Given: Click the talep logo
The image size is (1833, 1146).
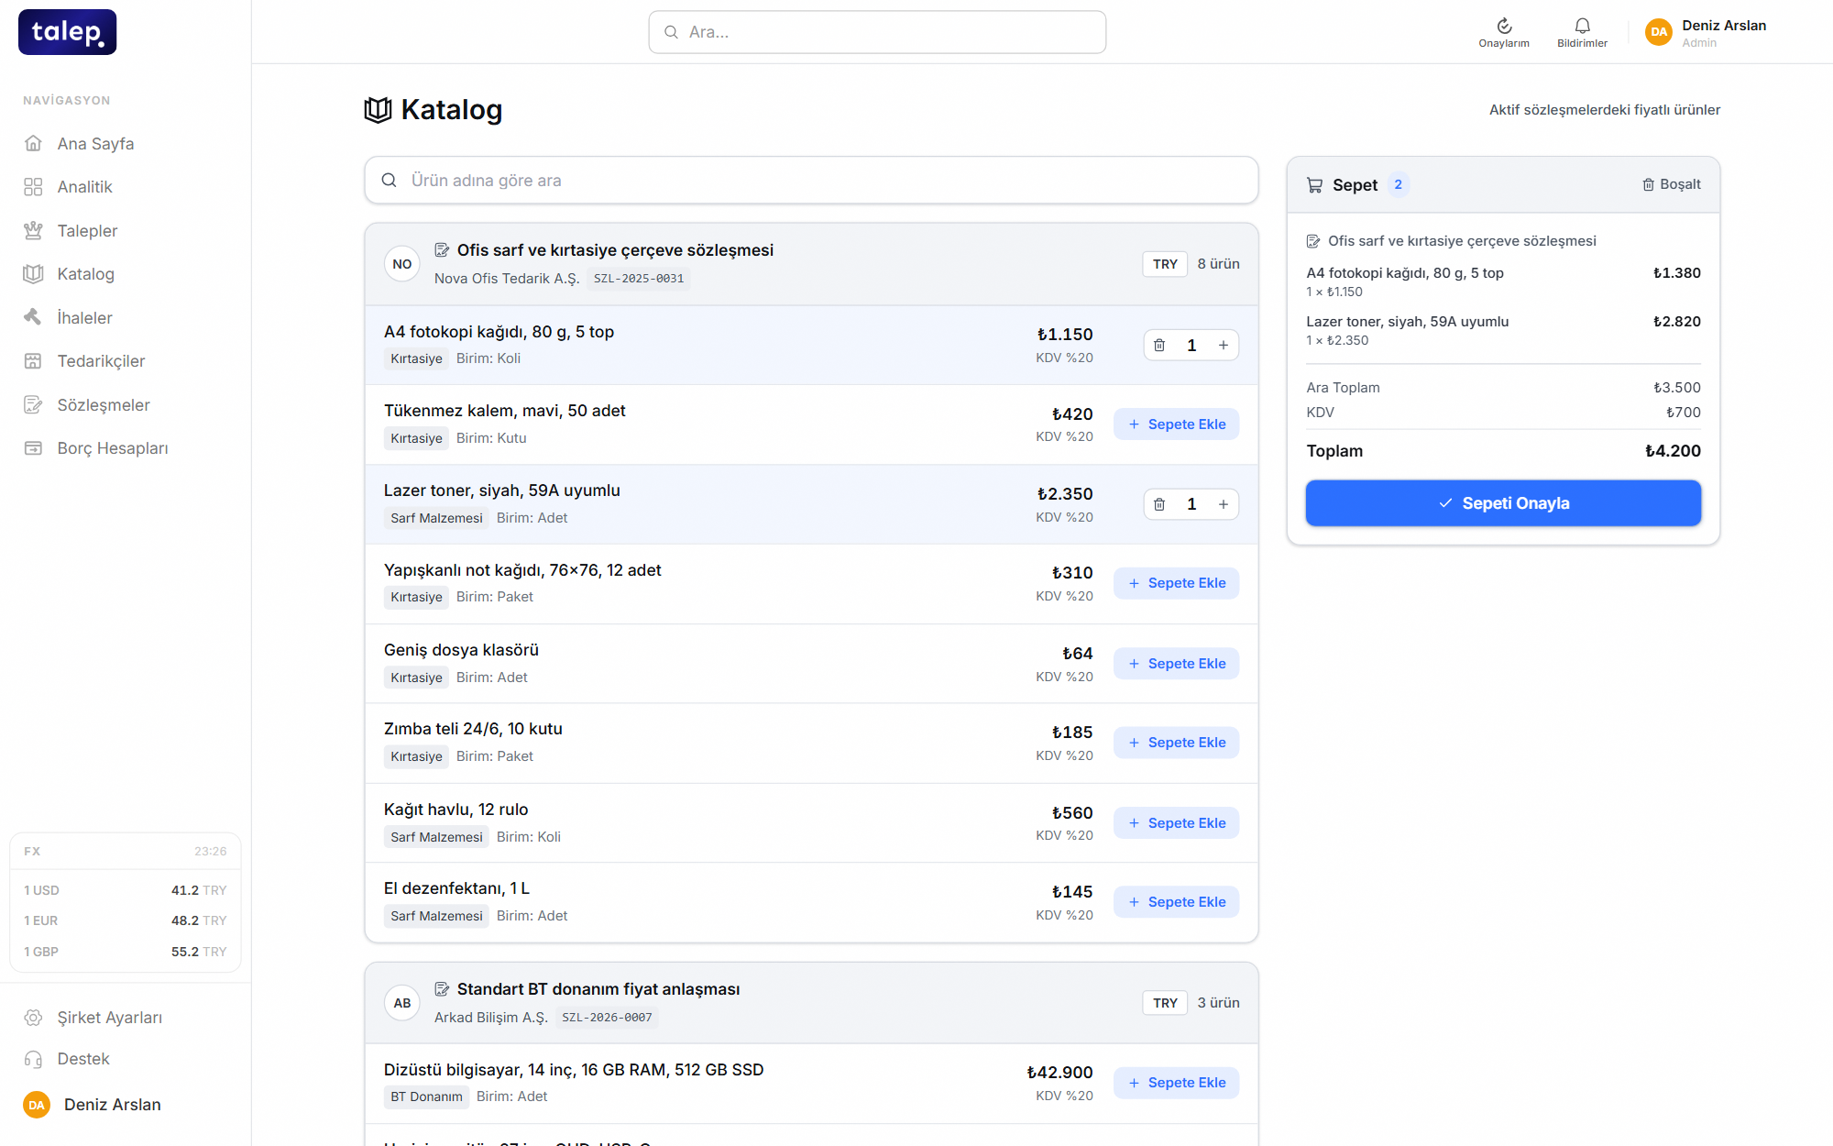Looking at the screenshot, I should coord(68,32).
